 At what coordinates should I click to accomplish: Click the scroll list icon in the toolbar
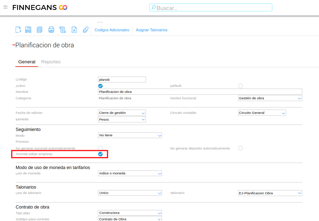62,30
